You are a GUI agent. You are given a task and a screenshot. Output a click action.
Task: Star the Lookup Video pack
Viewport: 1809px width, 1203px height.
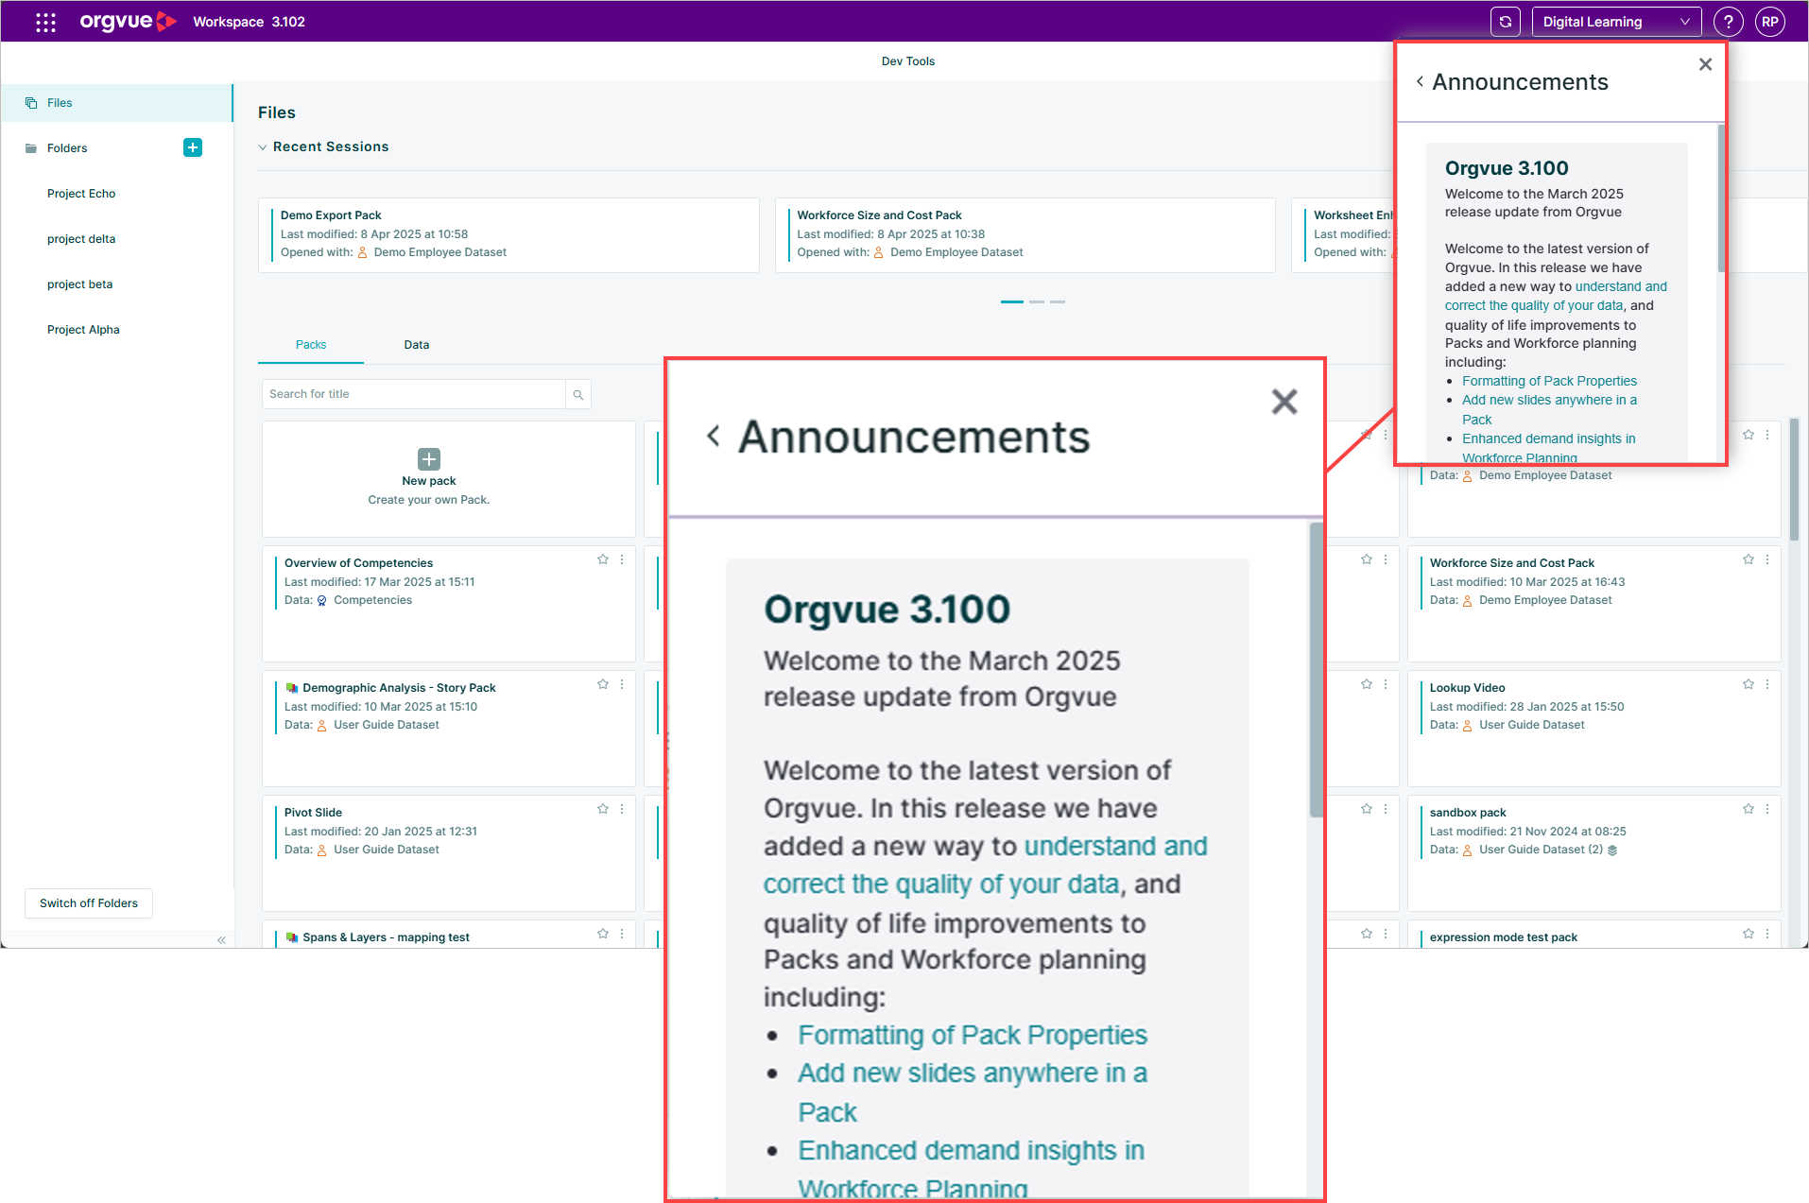[1749, 684]
